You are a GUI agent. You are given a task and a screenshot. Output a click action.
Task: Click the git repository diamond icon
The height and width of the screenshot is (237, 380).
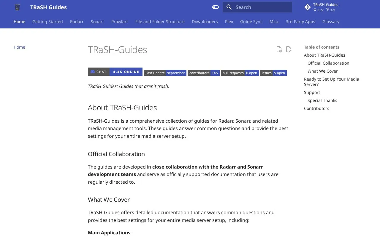[x=308, y=7]
